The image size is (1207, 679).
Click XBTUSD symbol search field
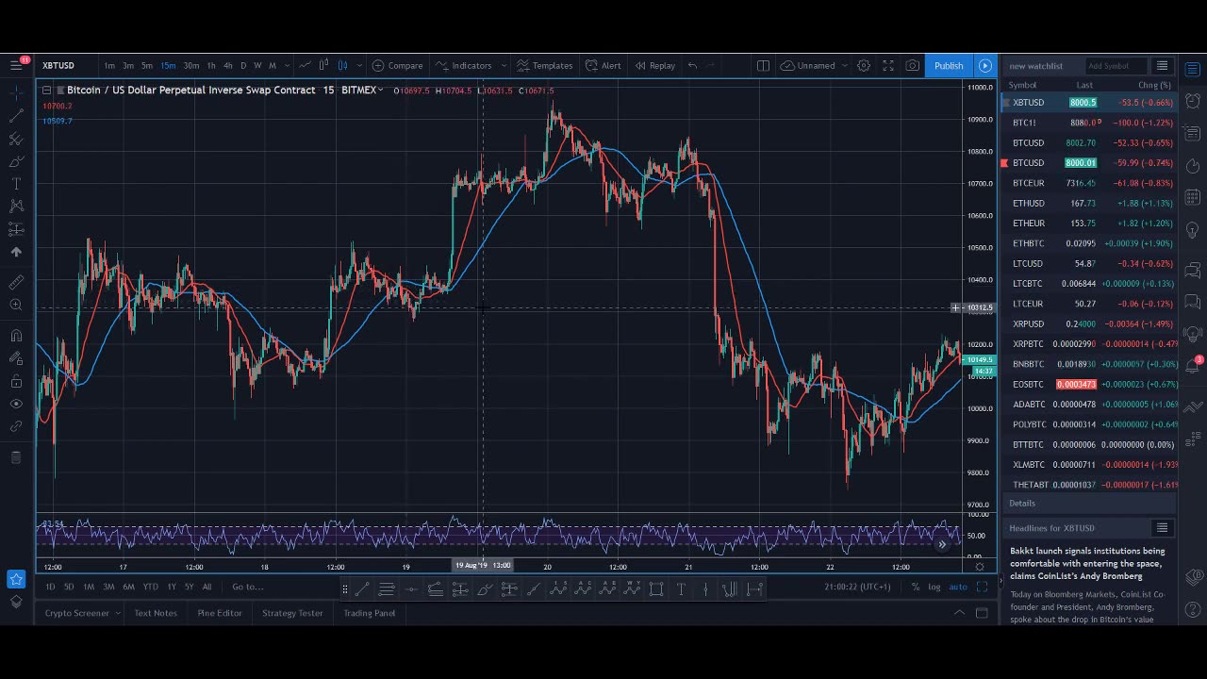[66, 65]
